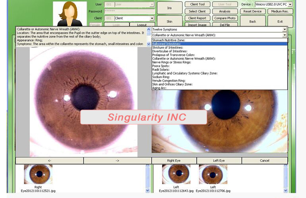Open the Twelve Symptoms dropdown
This screenshot has width=306, height=198.
pyautogui.click(x=285, y=29)
